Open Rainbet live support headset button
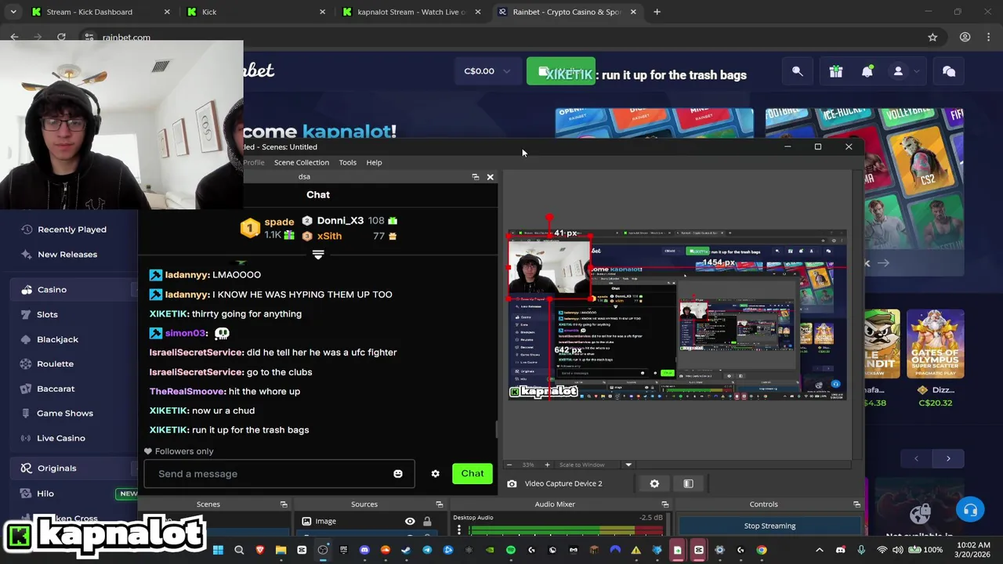Viewport: 1003px width, 564px height. click(x=970, y=511)
